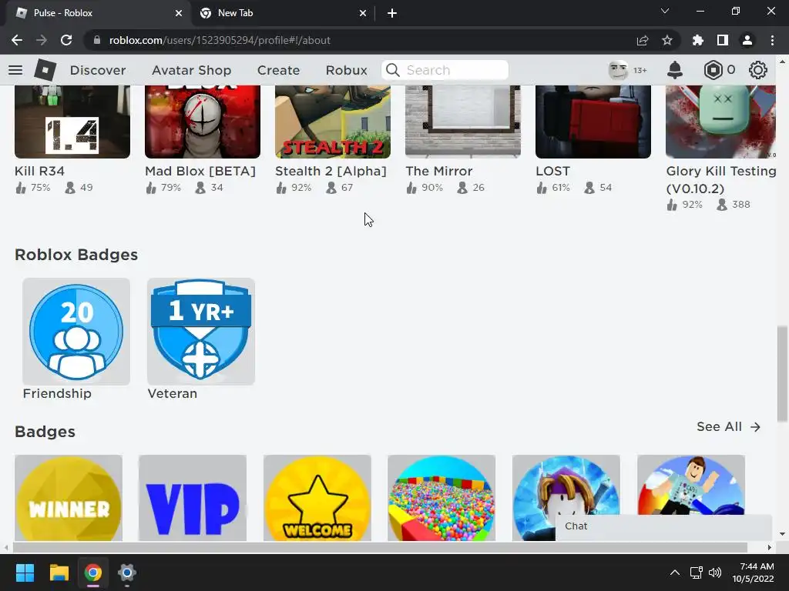Open the Veteran 1 YR+ badge image
The width and height of the screenshot is (789, 591).
point(201,332)
